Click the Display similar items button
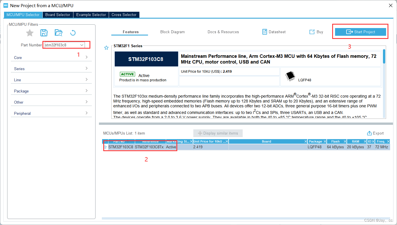 [218, 133]
